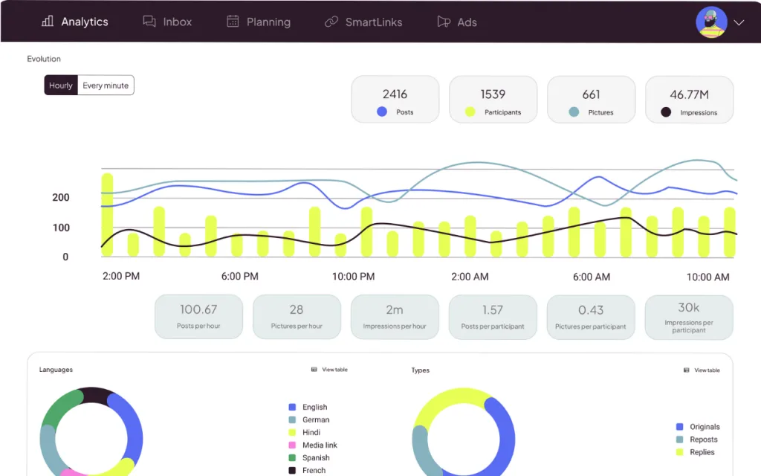Toggle the Impressions series card
This screenshot has height=476, width=761.
(x=689, y=99)
